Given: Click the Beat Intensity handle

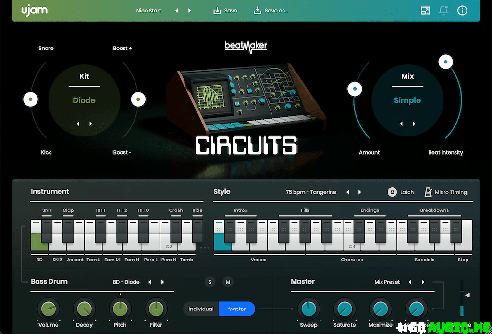Looking at the screenshot, I should (x=446, y=62).
